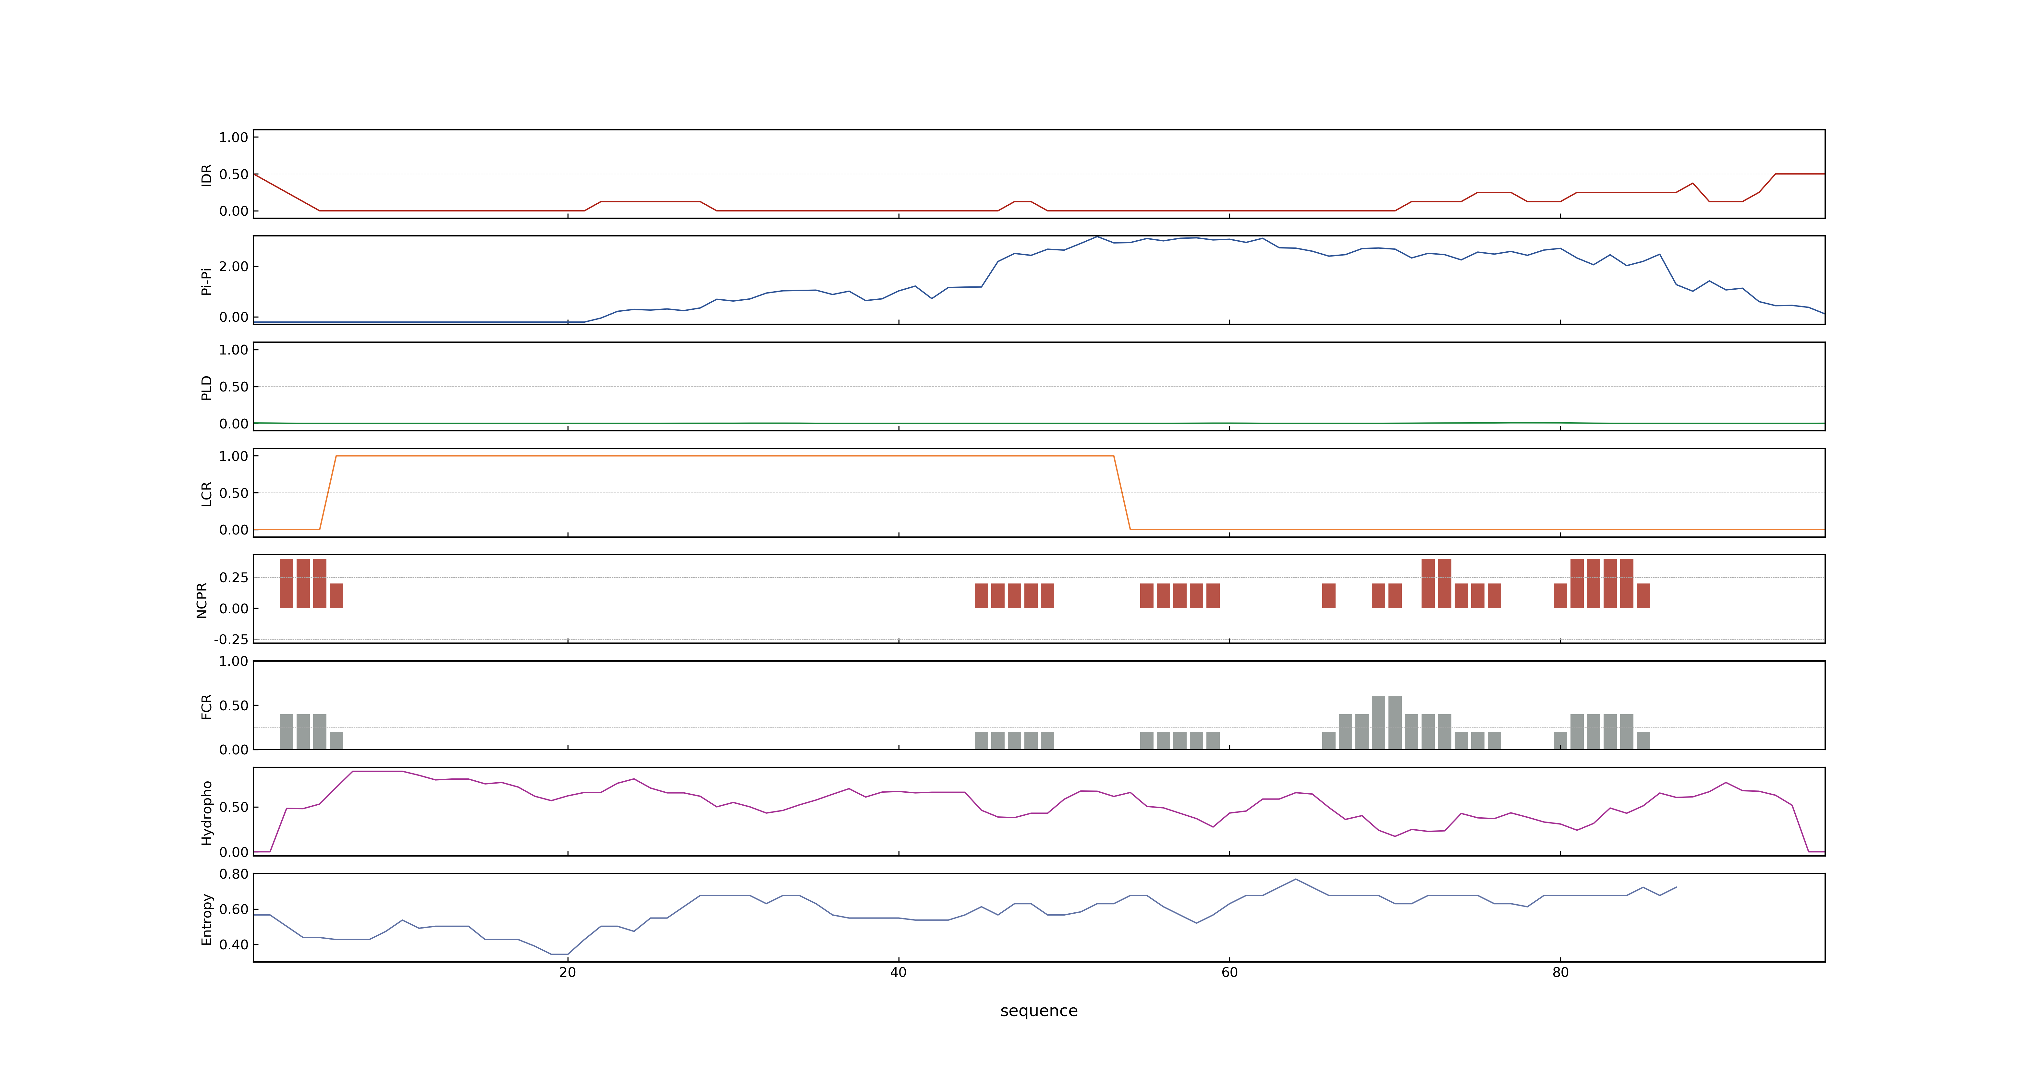
Task: Select the LCR y-axis label
Action: coord(206,493)
